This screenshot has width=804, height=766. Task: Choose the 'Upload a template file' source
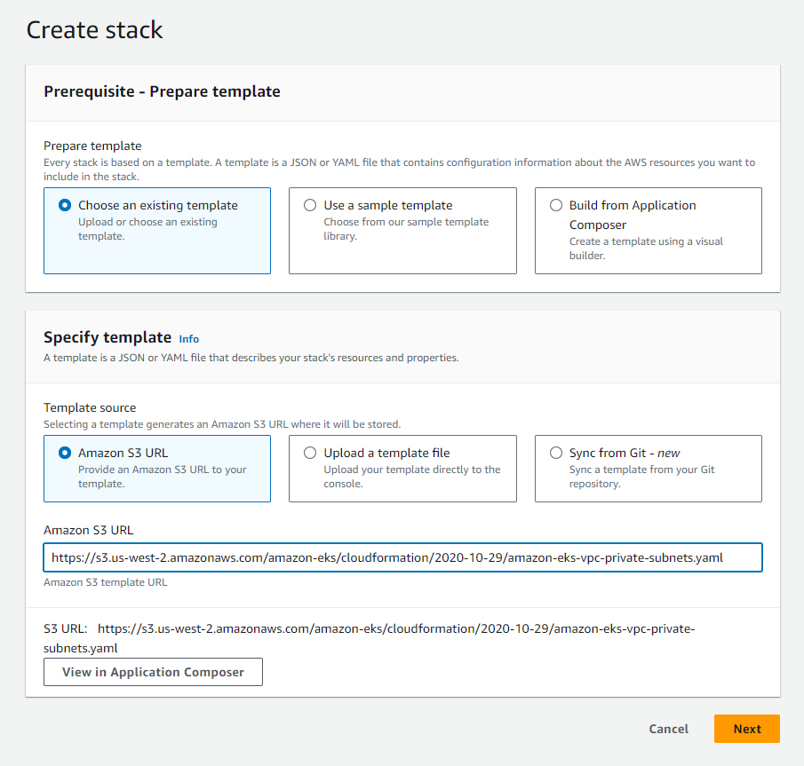(310, 453)
